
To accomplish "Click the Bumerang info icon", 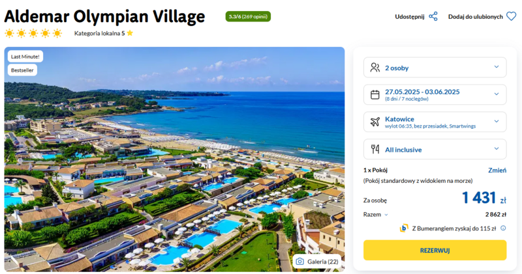I will (503, 228).
